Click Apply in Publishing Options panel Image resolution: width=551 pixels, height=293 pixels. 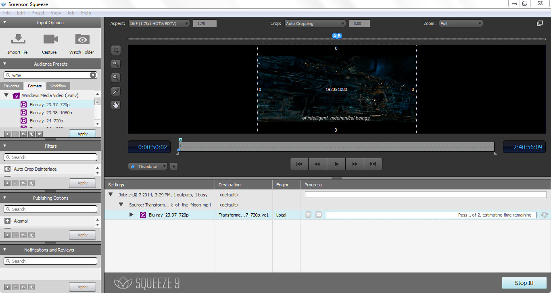pyautogui.click(x=82, y=235)
